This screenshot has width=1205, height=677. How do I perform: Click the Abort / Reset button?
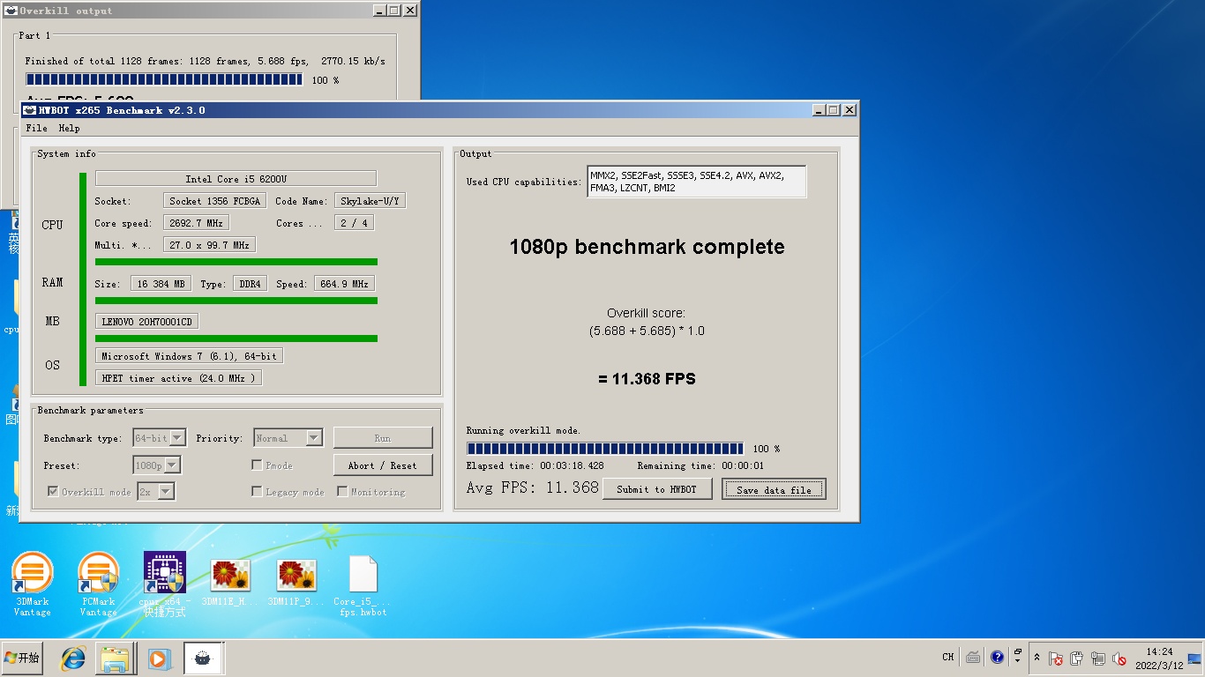tap(383, 465)
